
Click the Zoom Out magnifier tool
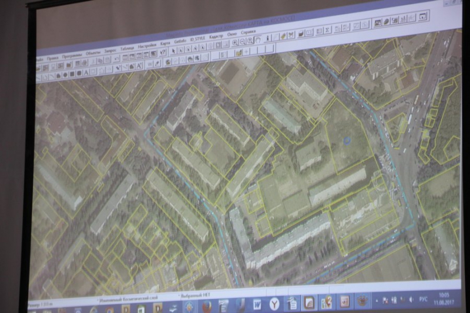(242, 42)
